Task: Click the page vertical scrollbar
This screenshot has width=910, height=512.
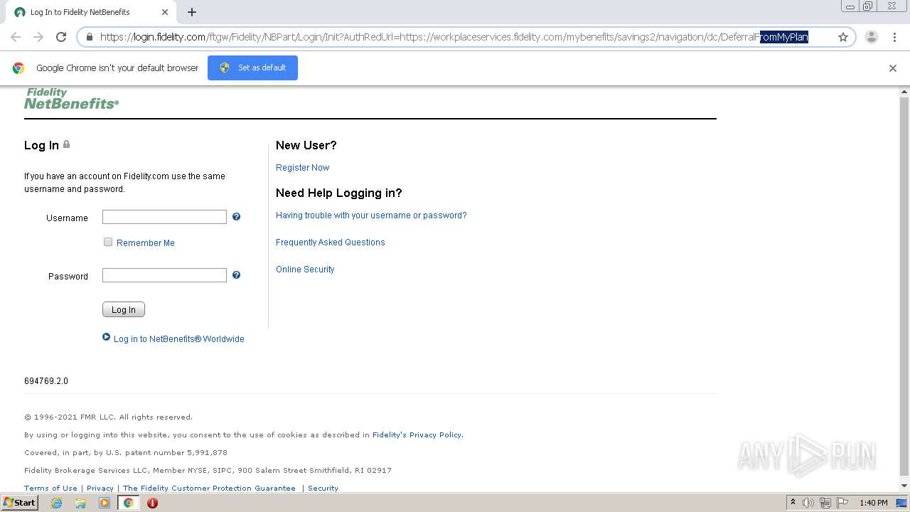Action: tap(904, 284)
